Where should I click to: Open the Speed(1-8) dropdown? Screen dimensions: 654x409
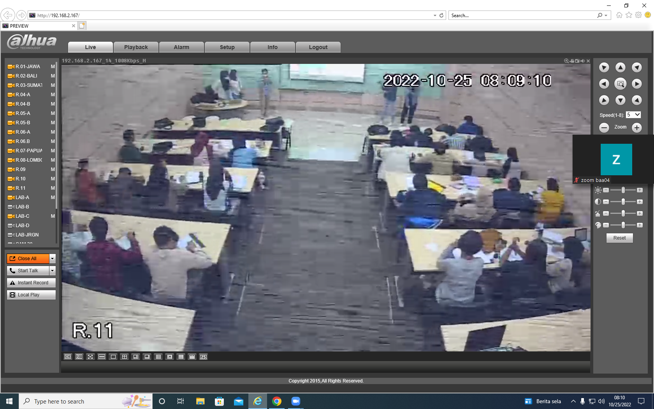[633, 115]
